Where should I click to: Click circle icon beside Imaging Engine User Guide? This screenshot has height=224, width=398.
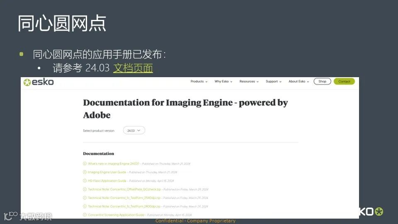point(85,172)
